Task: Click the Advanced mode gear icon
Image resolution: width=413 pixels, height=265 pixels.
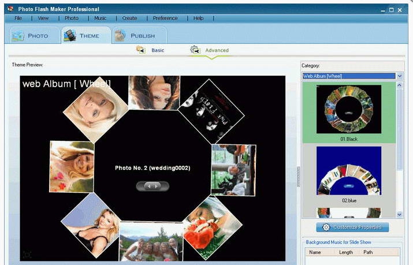Action: 195,50
